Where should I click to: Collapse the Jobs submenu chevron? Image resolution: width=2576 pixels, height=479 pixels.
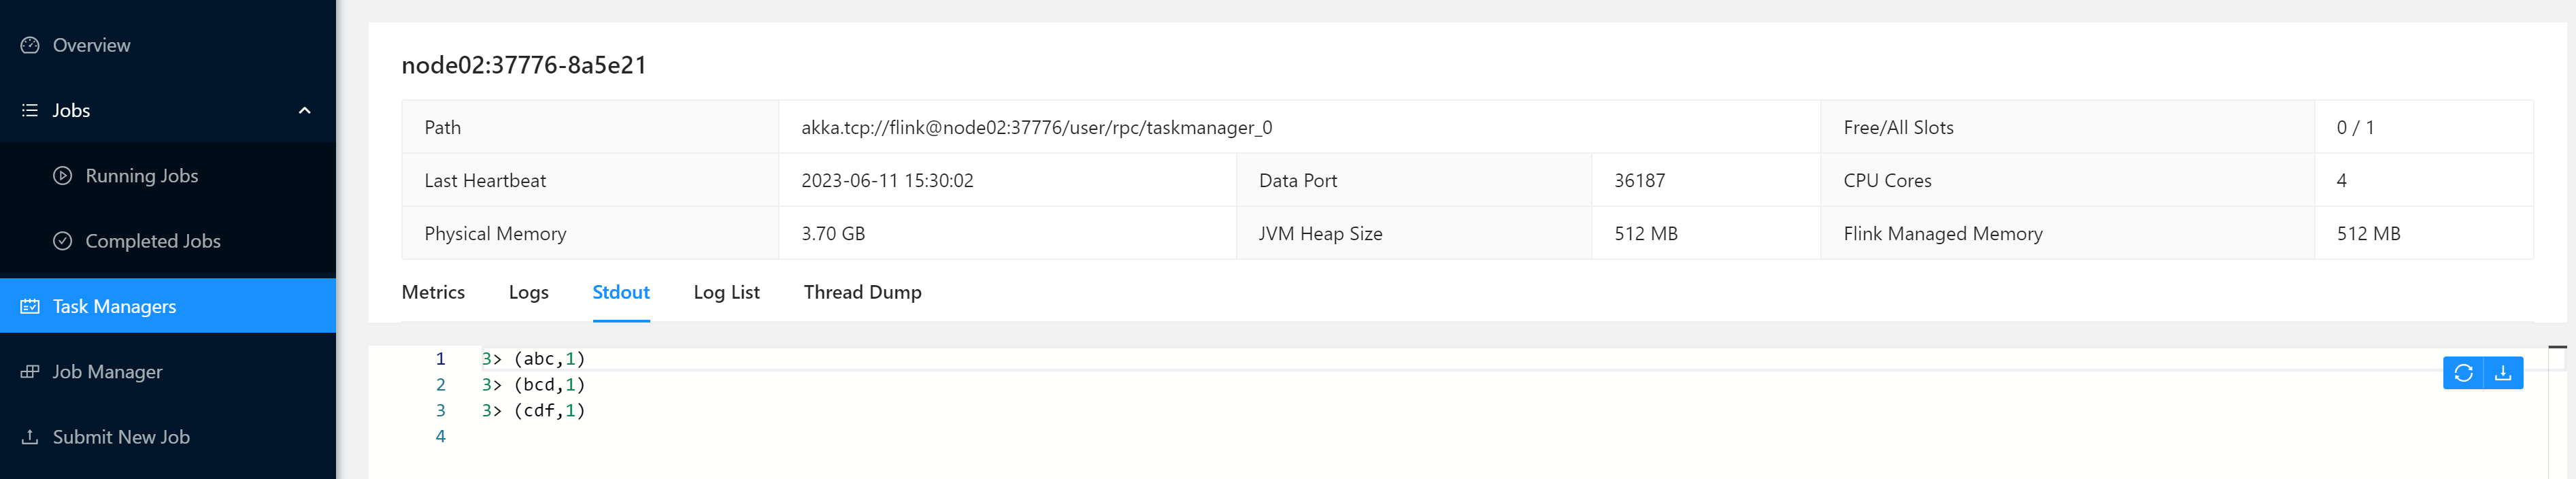click(x=305, y=110)
